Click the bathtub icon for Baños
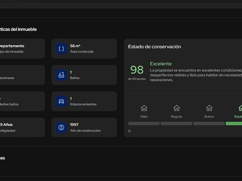 click(x=61, y=75)
